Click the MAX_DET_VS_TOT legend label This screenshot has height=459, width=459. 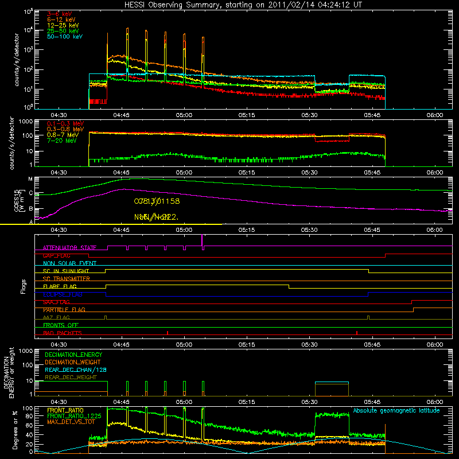[x=71, y=422]
